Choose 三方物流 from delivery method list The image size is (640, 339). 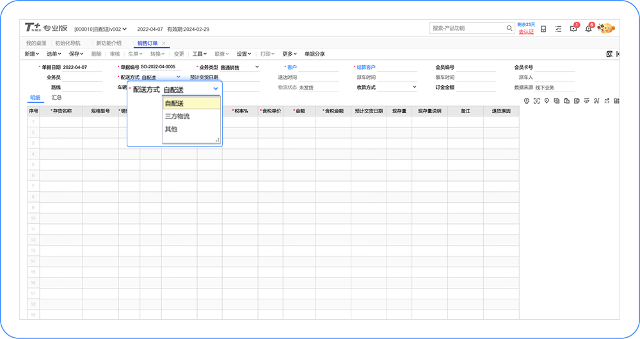(x=177, y=116)
